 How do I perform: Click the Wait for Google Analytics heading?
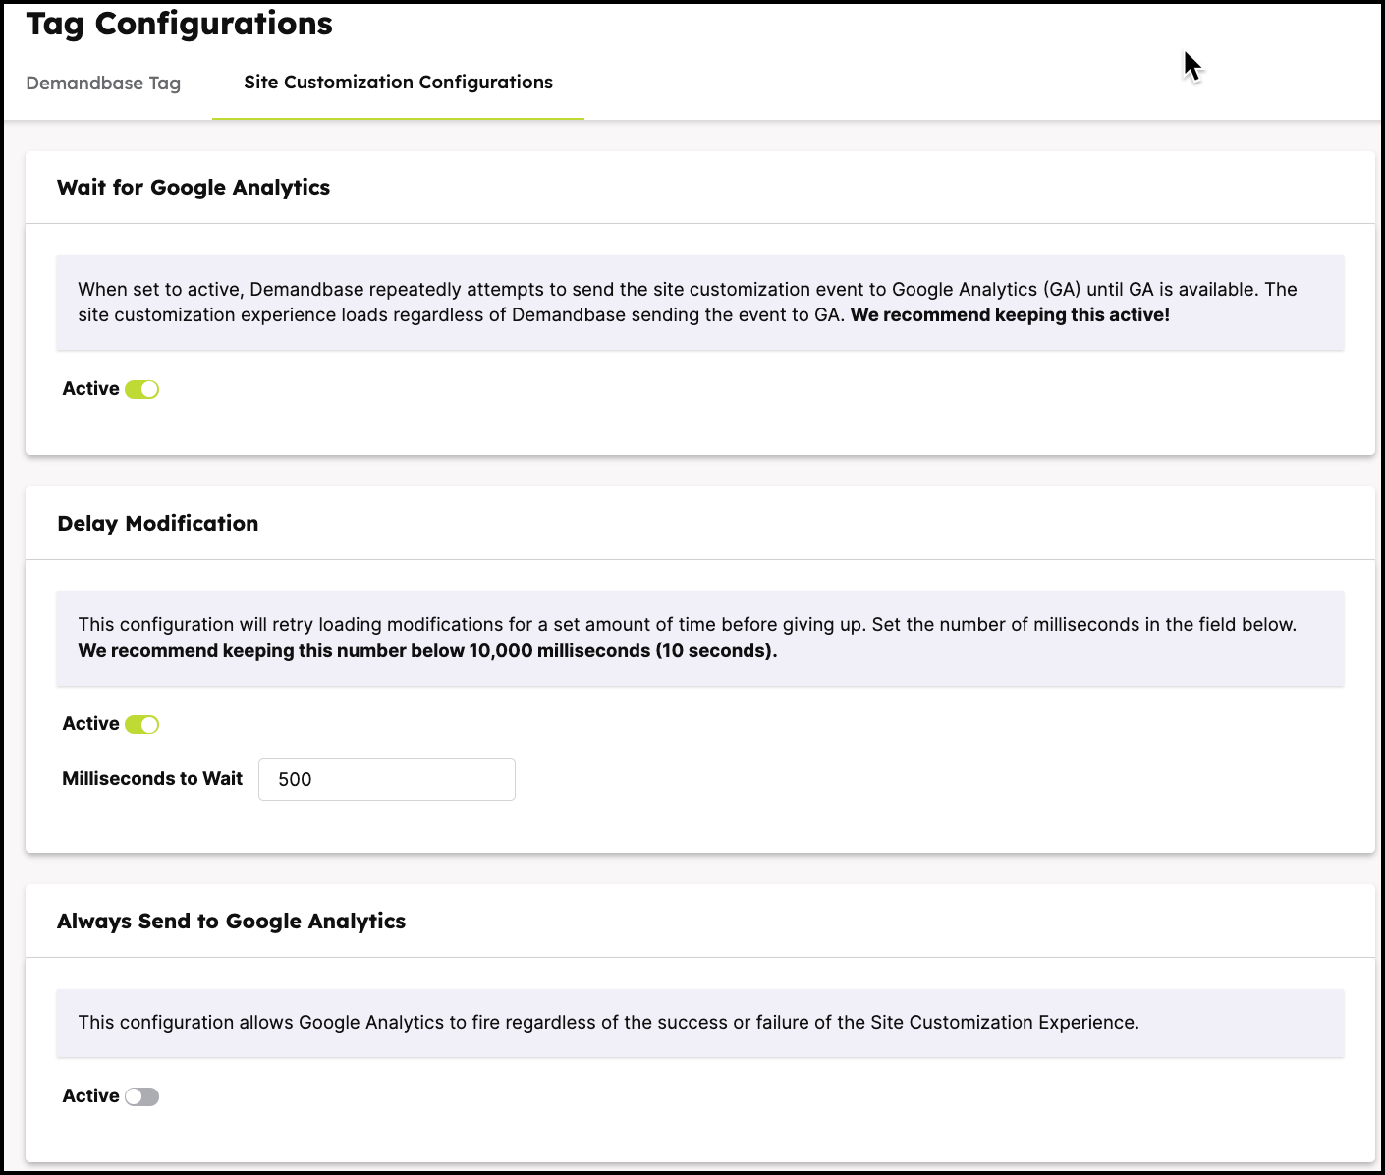pos(194,188)
